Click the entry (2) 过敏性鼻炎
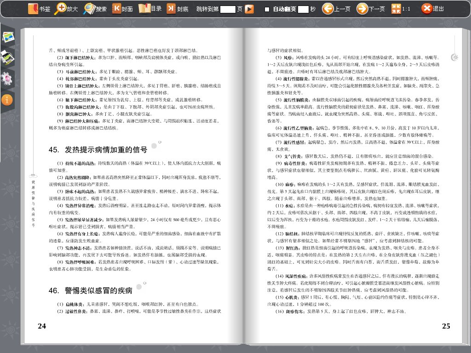The width and height of the screenshot is (471, 353). point(72,311)
